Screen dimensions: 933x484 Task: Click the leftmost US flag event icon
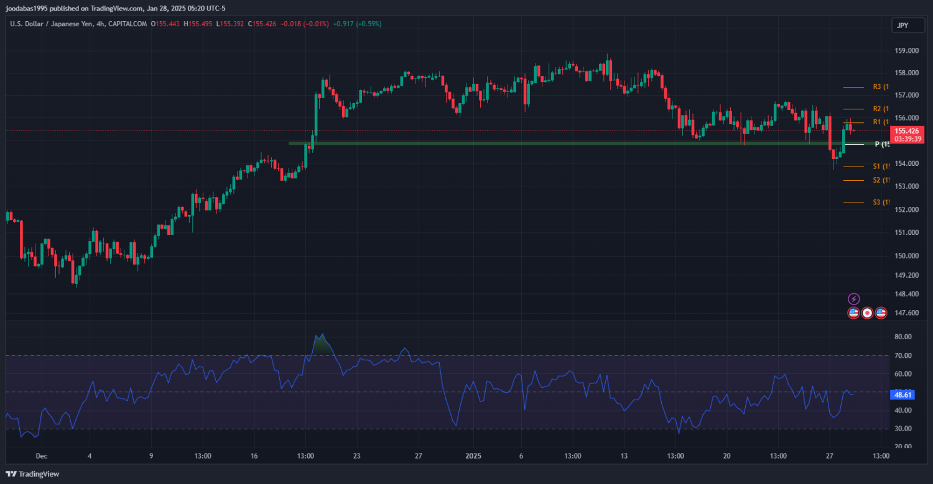[x=853, y=313]
